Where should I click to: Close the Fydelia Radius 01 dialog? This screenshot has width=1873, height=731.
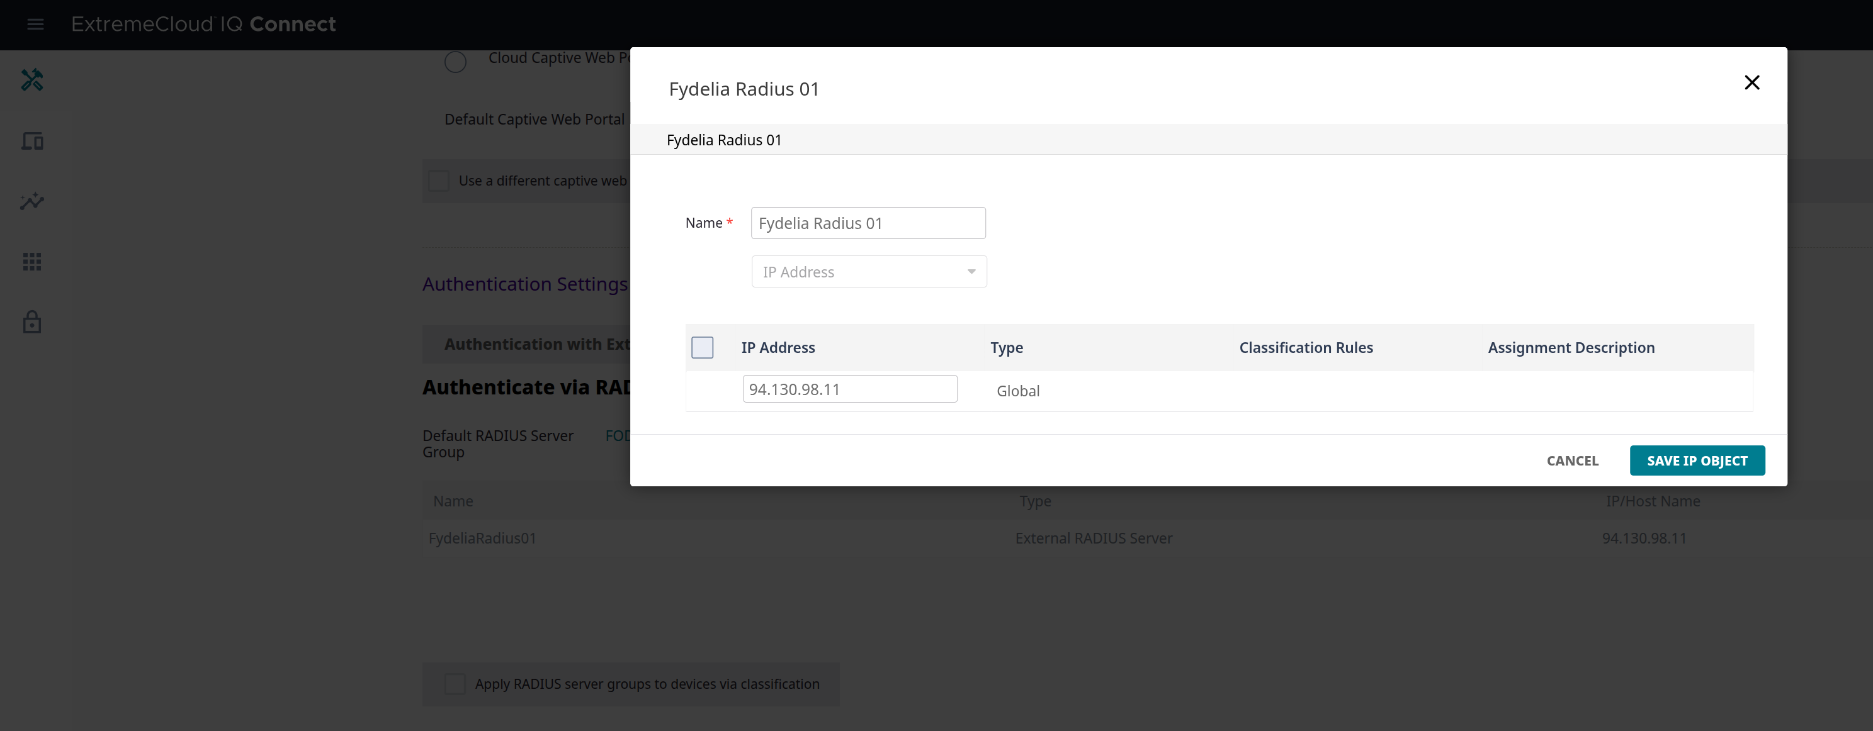coord(1751,83)
